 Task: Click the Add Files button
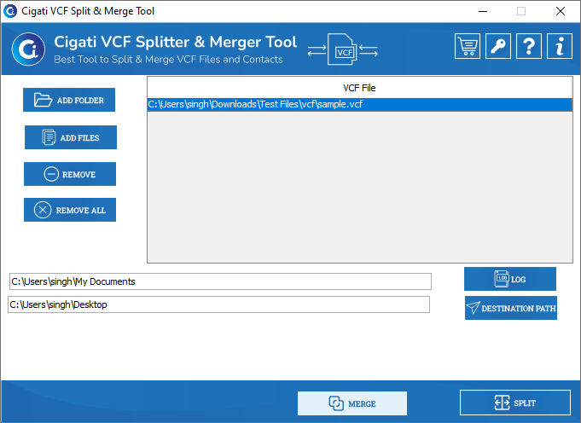71,137
